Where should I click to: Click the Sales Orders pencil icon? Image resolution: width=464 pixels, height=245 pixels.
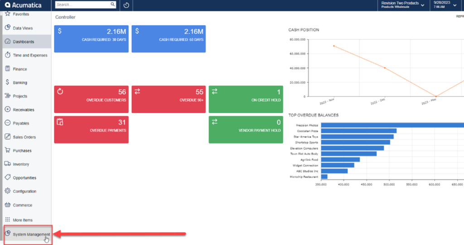(8, 136)
